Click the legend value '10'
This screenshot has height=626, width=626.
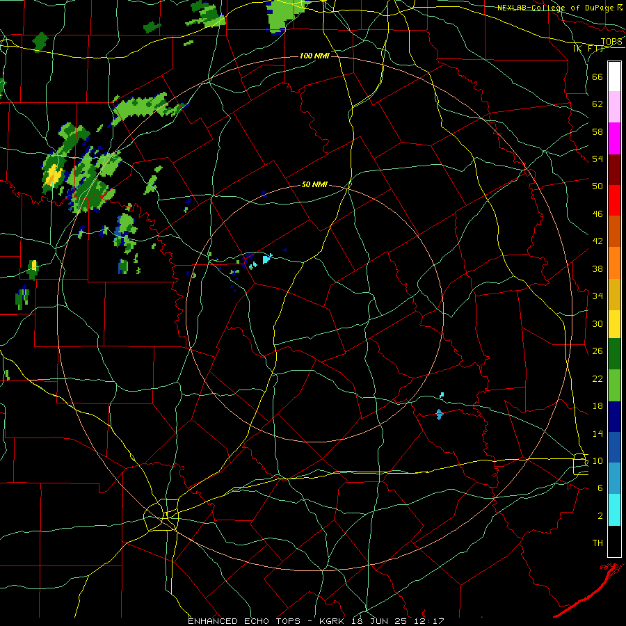(597, 460)
